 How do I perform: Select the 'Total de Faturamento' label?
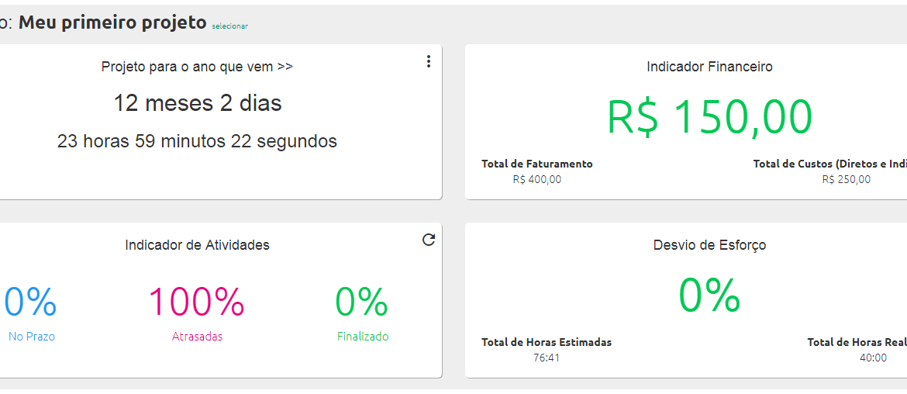click(x=536, y=164)
